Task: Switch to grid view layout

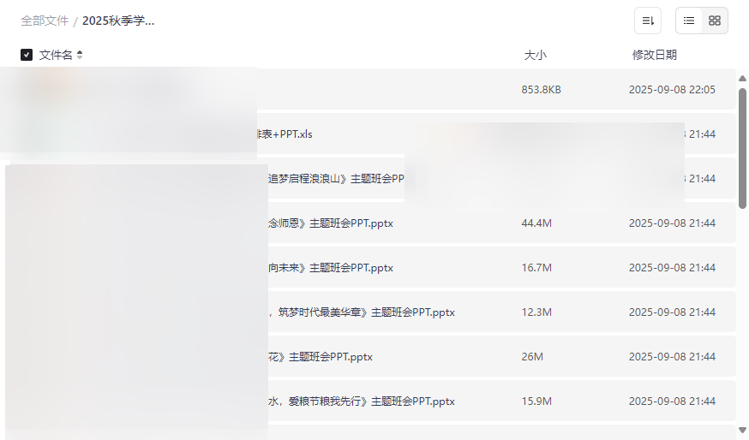Action: coord(715,21)
